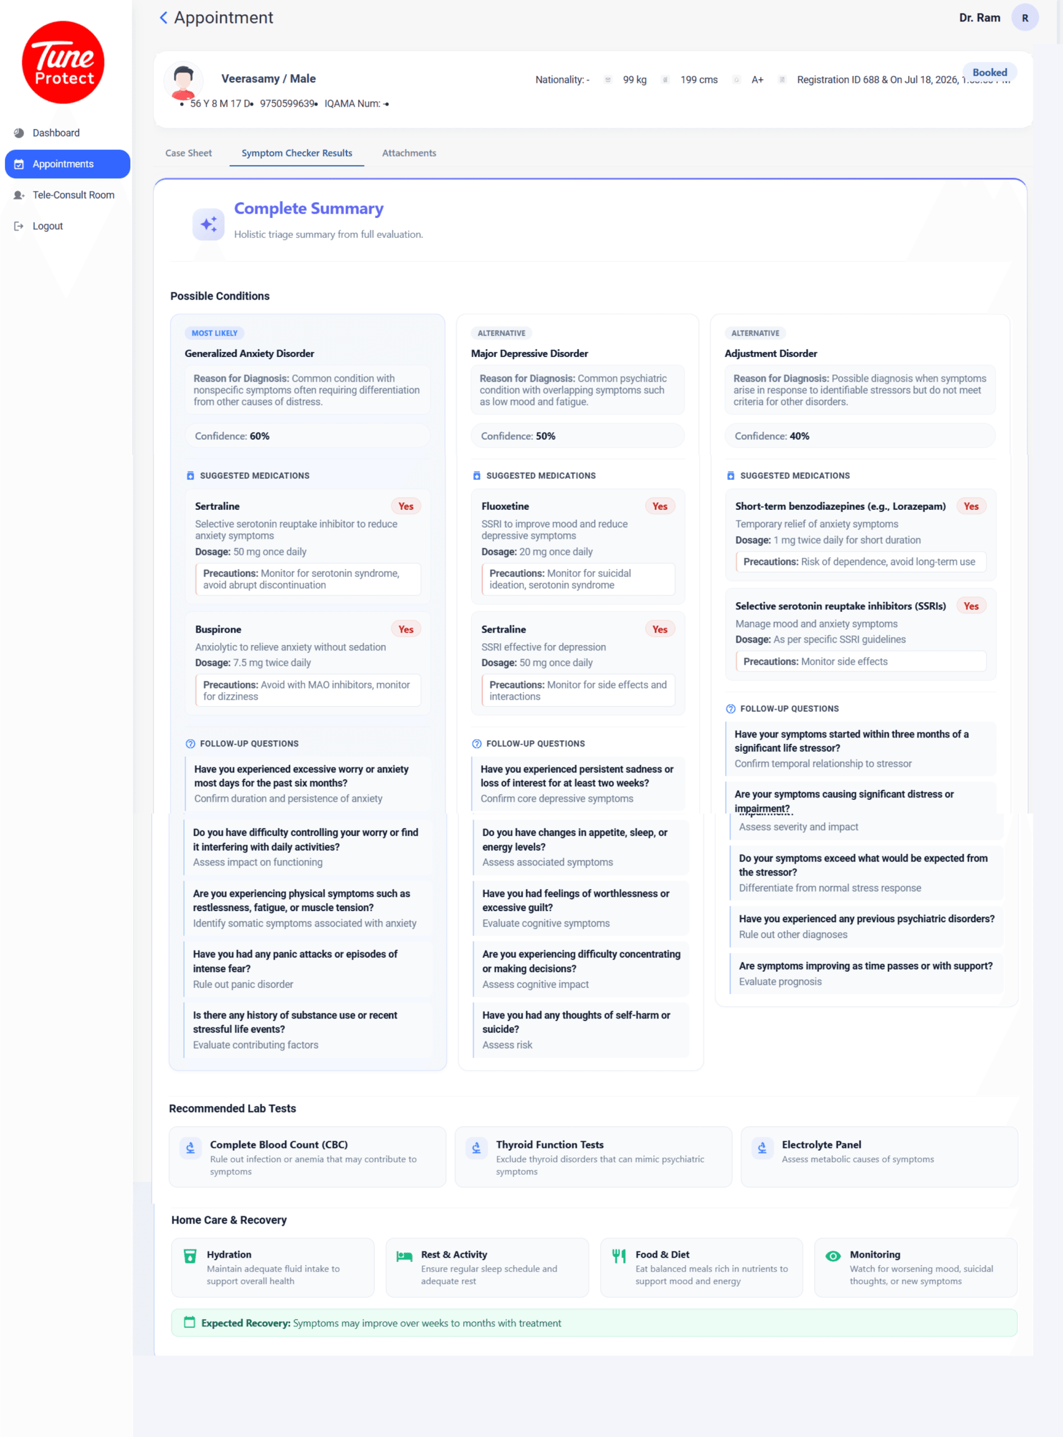Click the R user avatar
Image resolution: width=1063 pixels, height=1437 pixels.
click(1024, 18)
